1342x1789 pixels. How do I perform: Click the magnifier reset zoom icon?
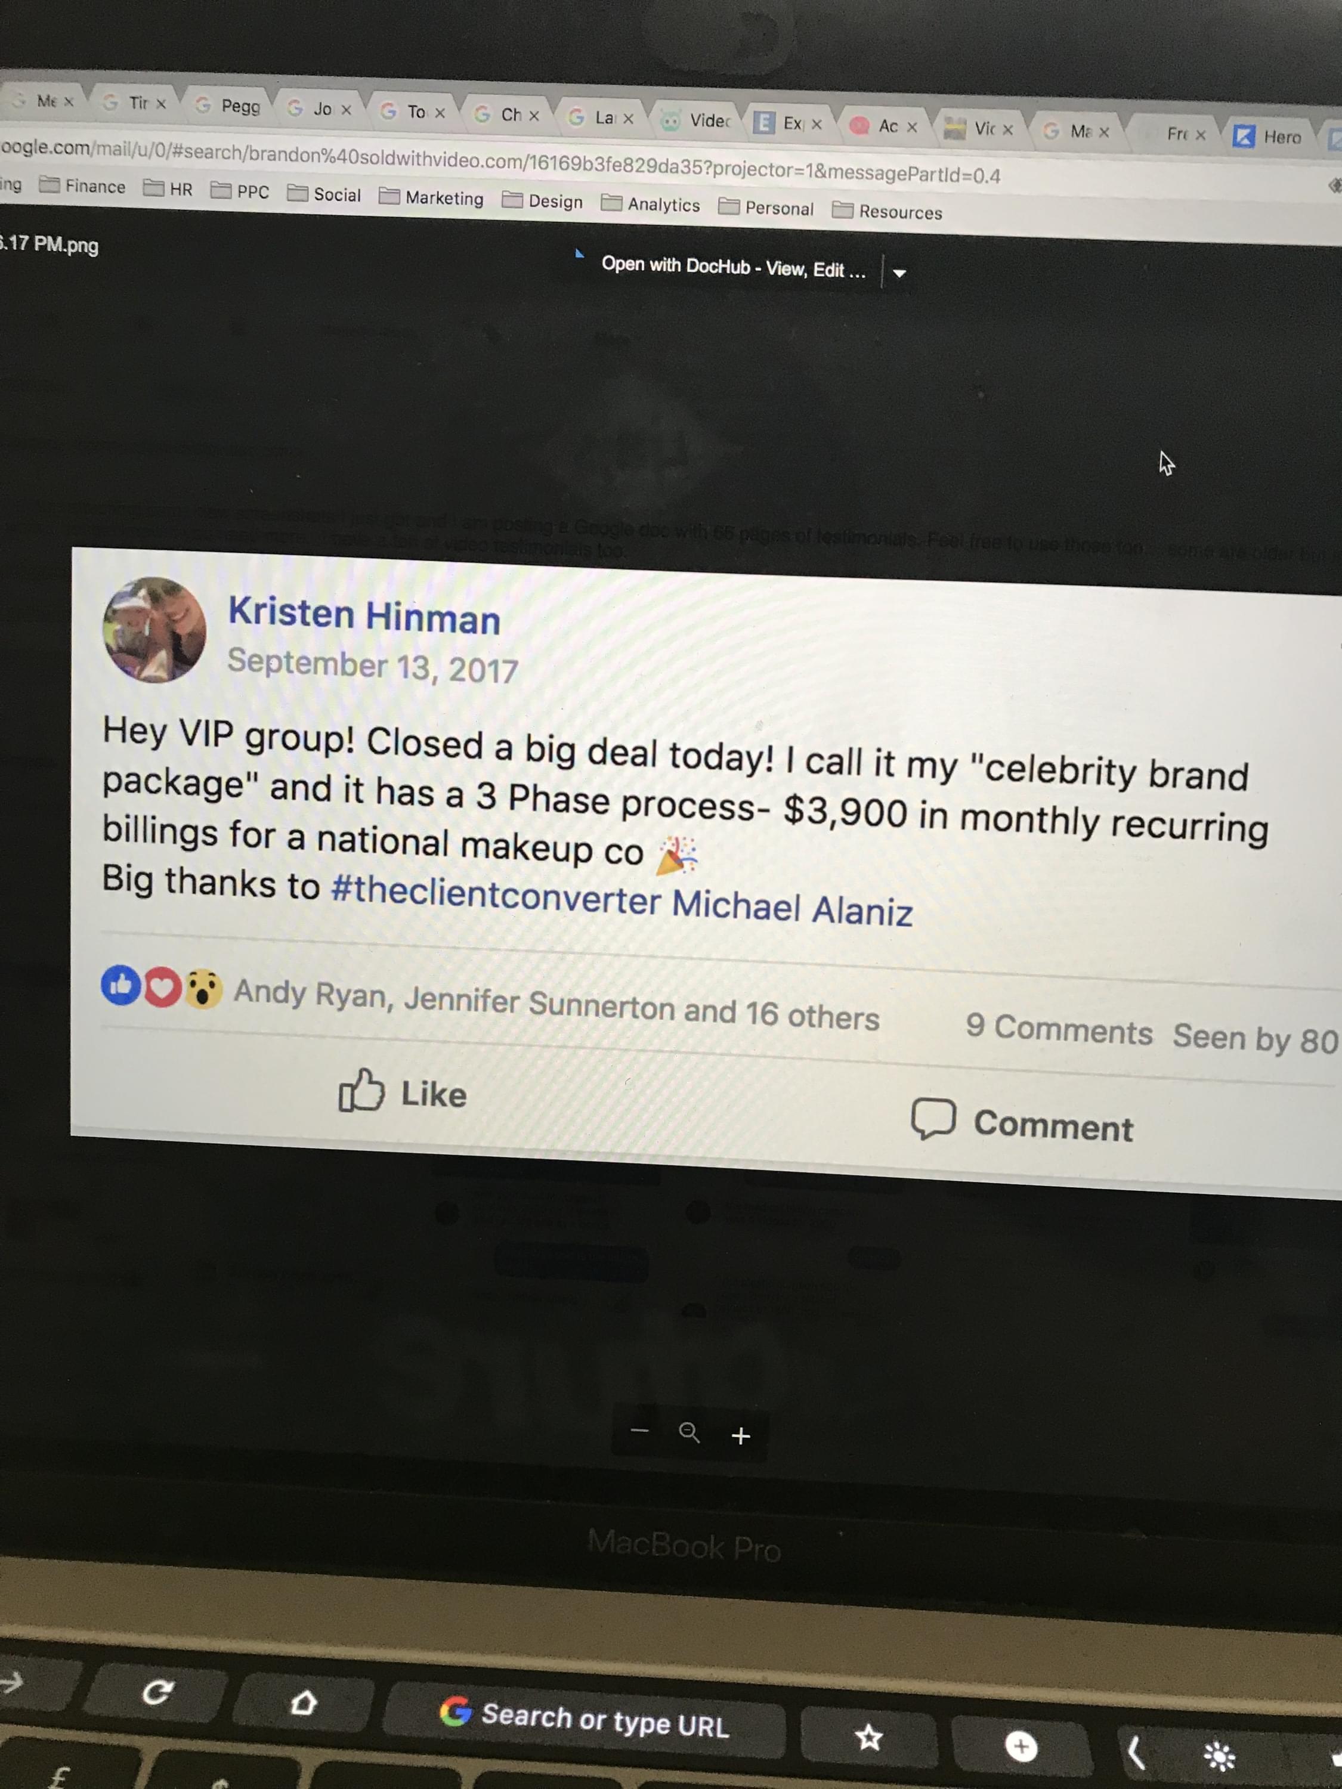[x=689, y=1433]
